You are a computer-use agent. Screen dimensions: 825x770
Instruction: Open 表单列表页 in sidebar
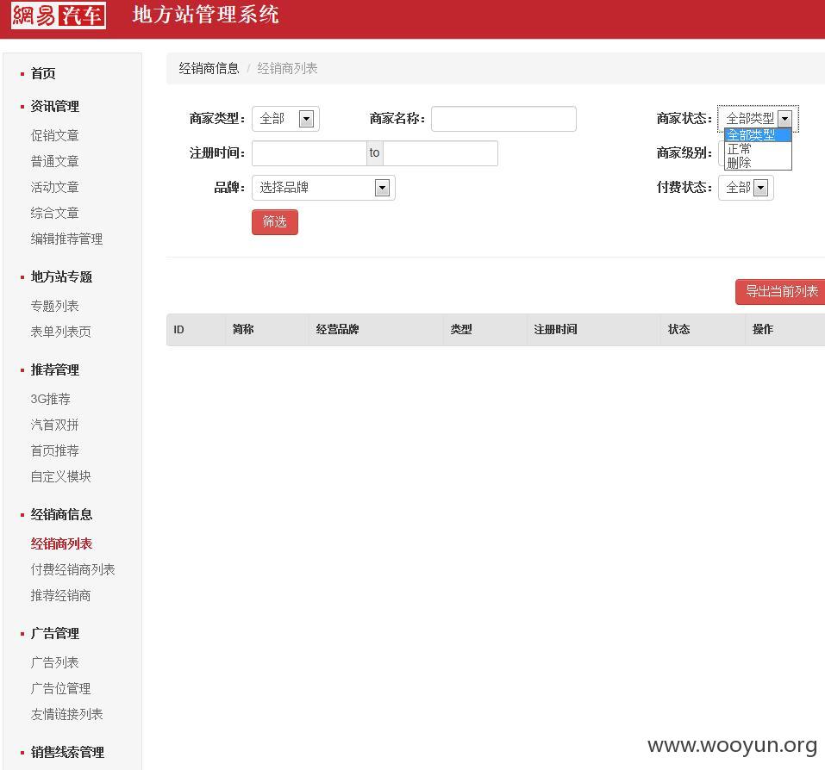pos(61,332)
